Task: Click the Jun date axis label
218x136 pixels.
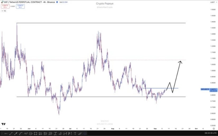Action: point(29,129)
